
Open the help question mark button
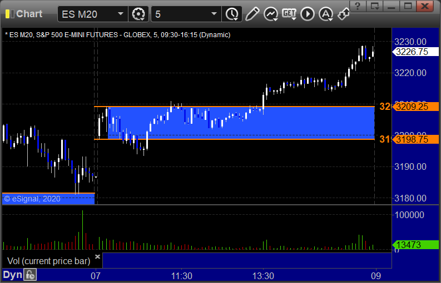coord(358,6)
